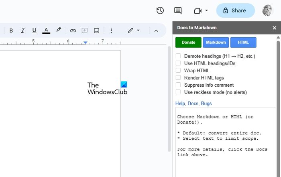Collapse the toolbar with up chevron
Screen dimensions: 281x177
156,31
